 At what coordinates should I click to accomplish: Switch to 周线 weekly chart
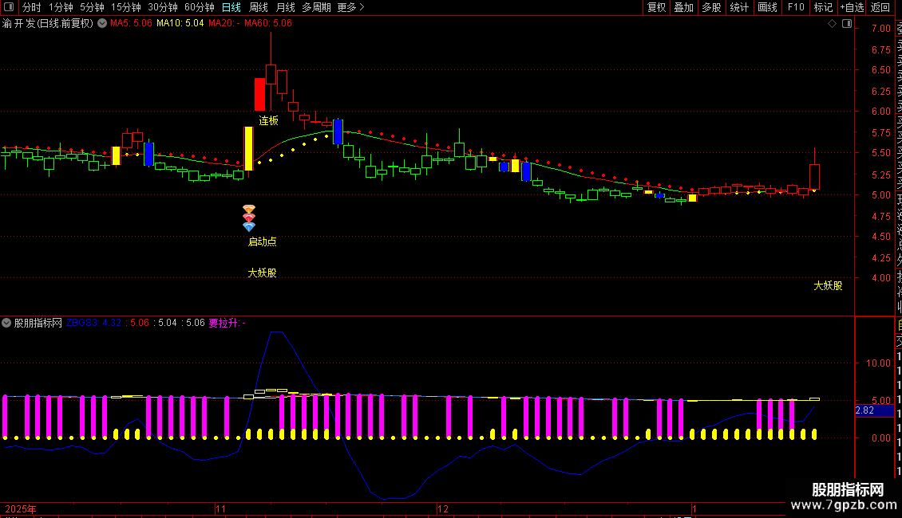(x=259, y=7)
